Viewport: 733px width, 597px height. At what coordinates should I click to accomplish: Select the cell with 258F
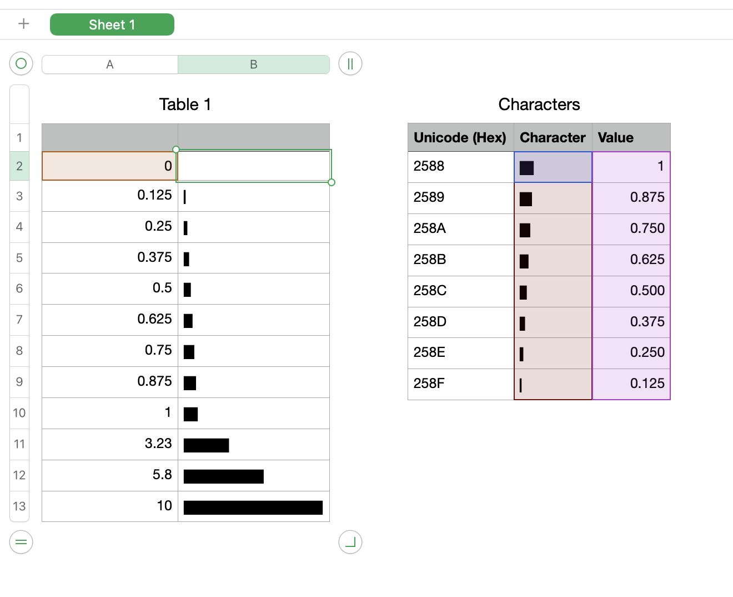(460, 384)
